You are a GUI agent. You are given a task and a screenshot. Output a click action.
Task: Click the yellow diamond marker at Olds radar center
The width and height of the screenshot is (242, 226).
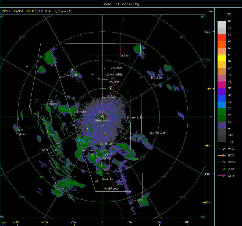point(103,117)
